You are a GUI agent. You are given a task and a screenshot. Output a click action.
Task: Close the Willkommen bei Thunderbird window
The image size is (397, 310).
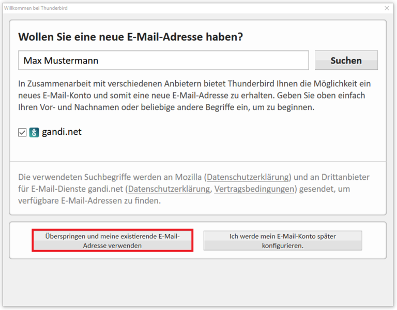click(387, 8)
